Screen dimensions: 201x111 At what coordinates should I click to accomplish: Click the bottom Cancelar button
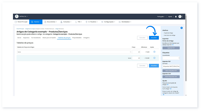pos(142,66)
